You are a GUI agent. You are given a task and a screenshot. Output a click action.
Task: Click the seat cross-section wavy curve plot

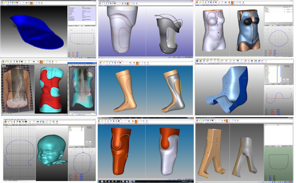tap(279, 98)
